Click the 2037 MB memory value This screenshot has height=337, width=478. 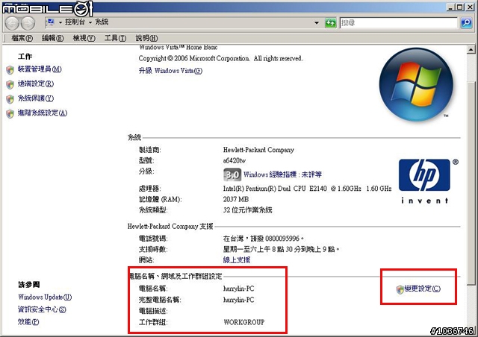point(236,199)
